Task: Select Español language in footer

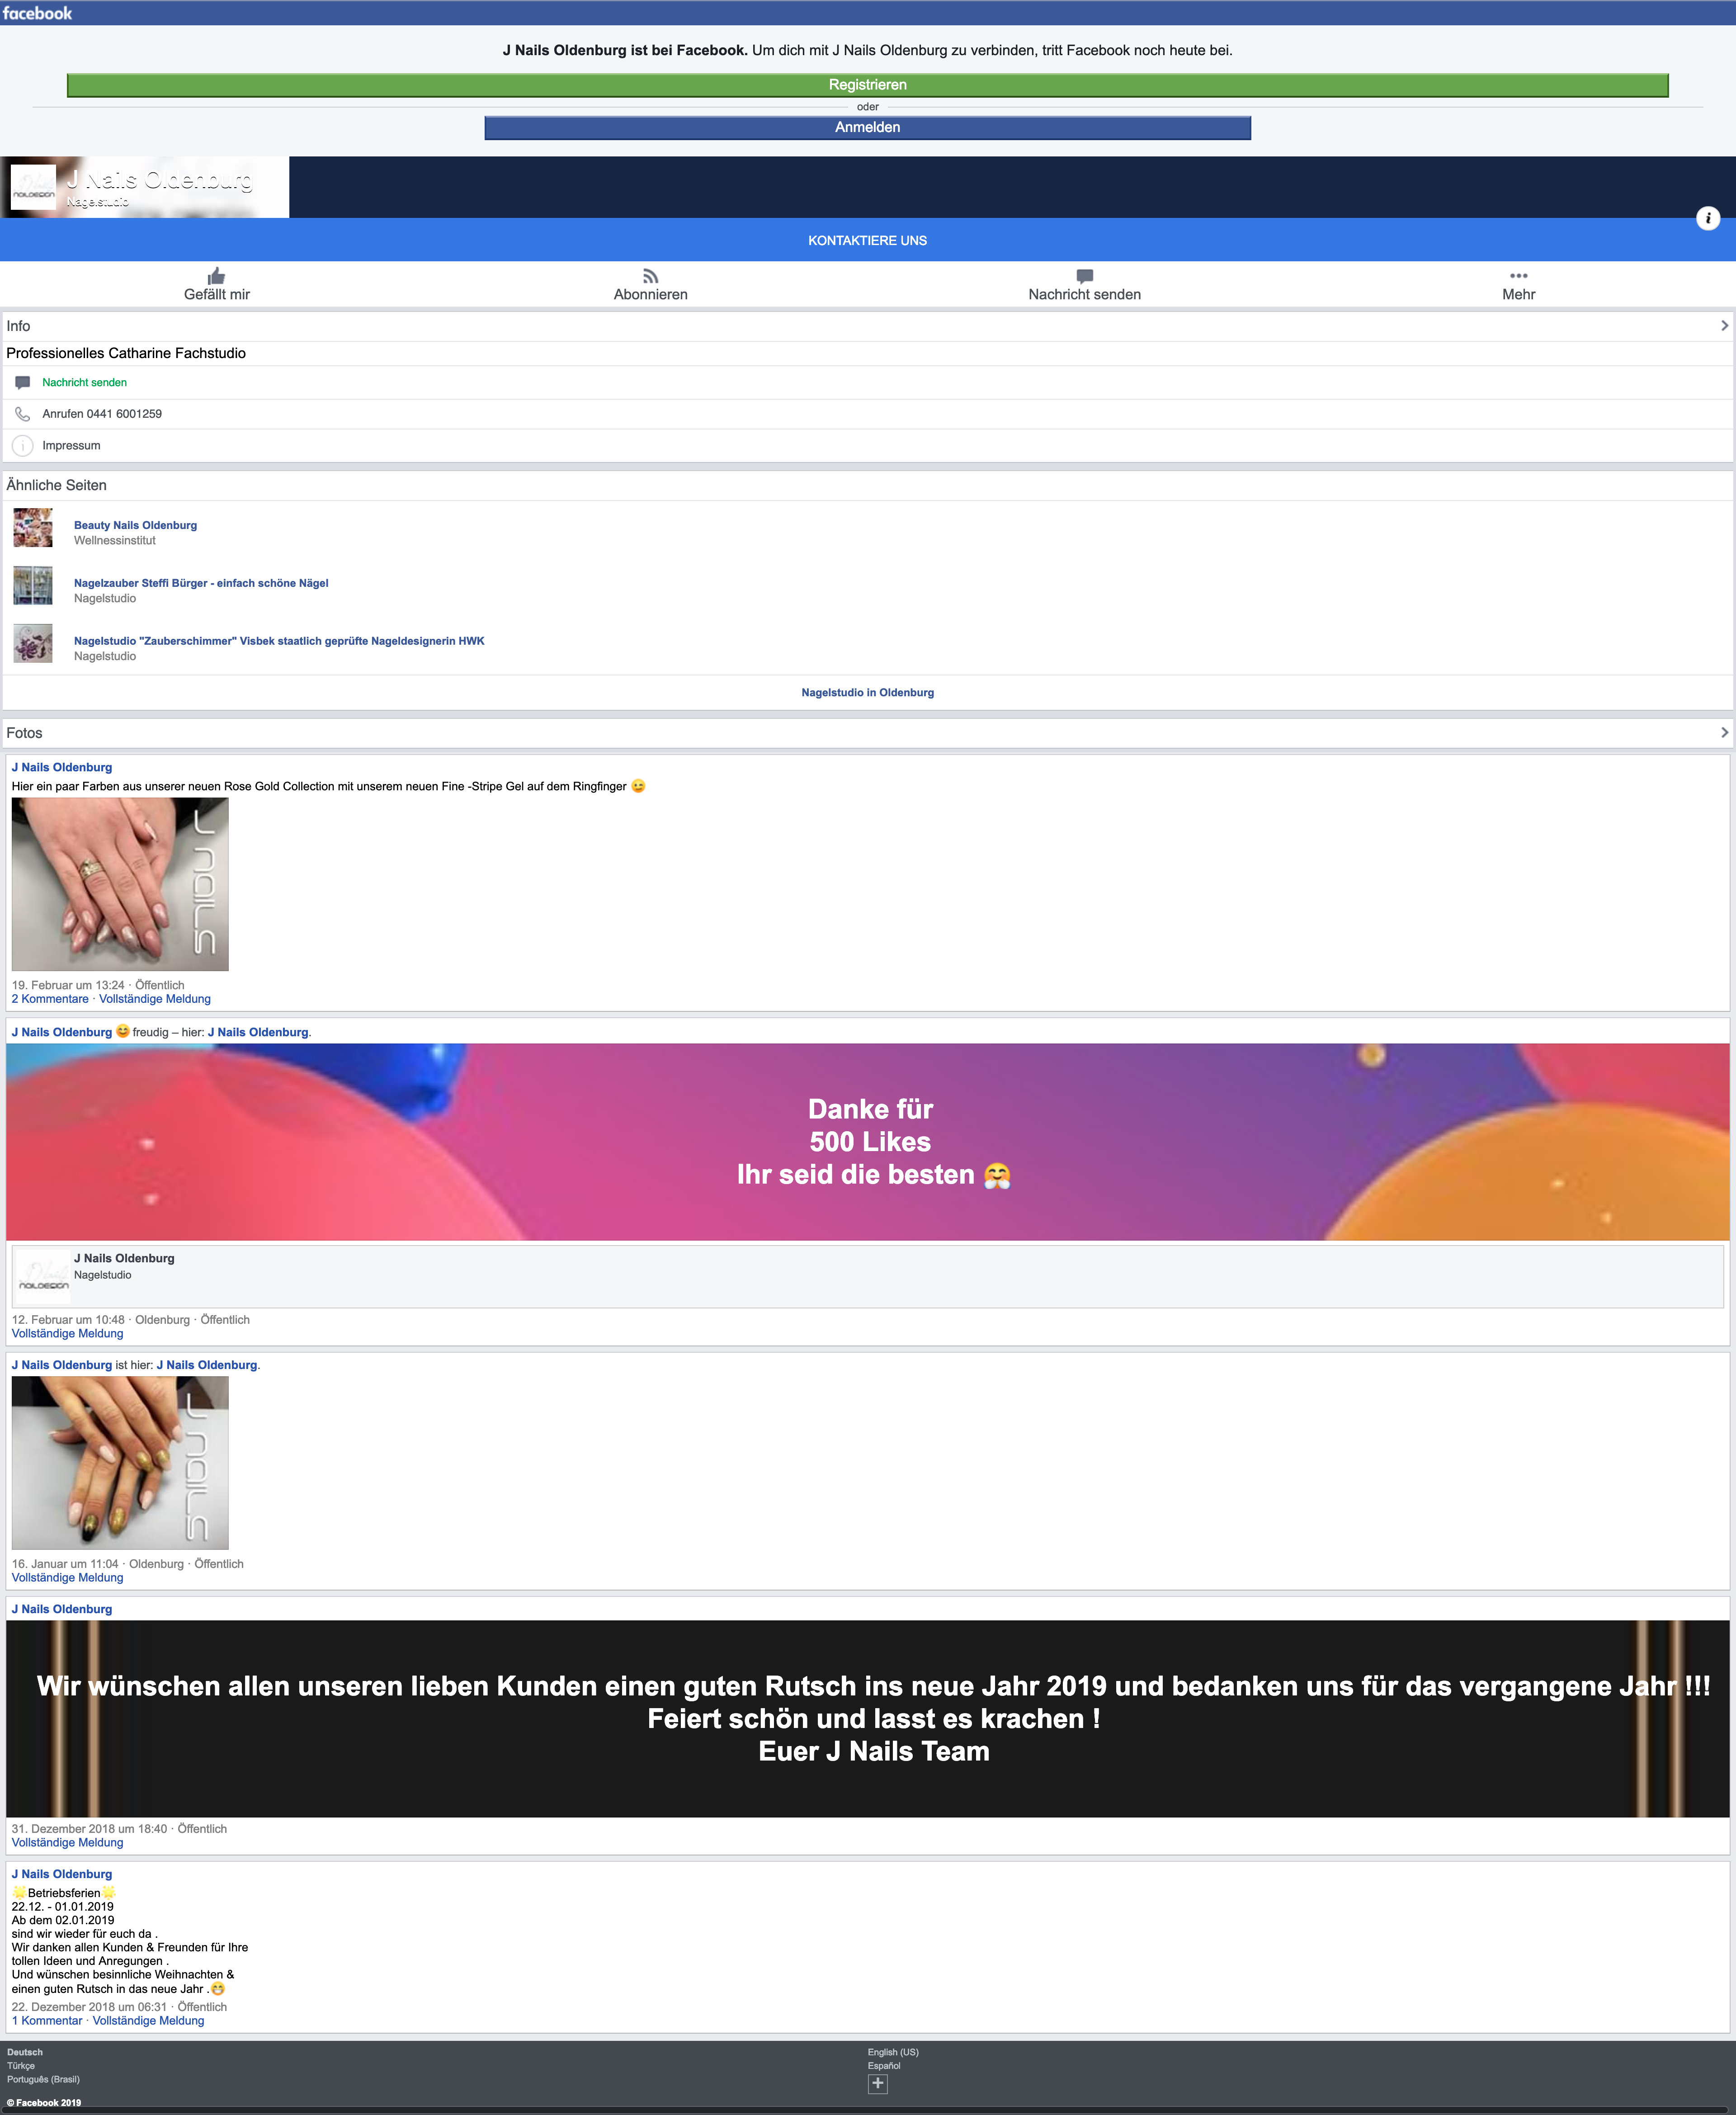Action: click(x=884, y=2066)
